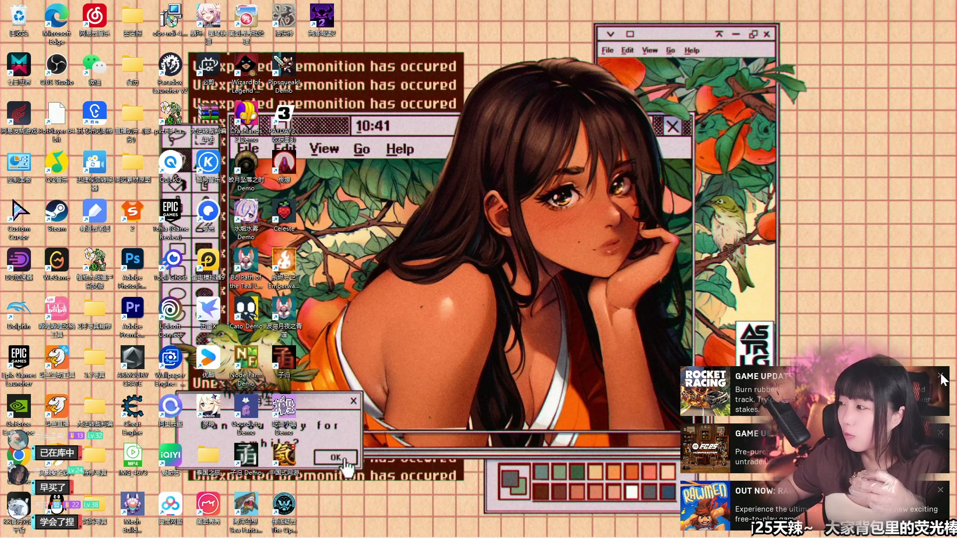Dismiss the Rawmen notification

click(x=940, y=490)
